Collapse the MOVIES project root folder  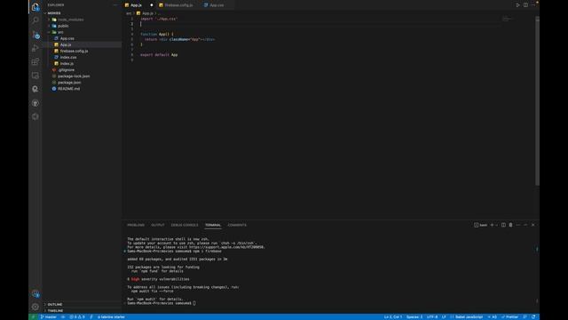54,13
